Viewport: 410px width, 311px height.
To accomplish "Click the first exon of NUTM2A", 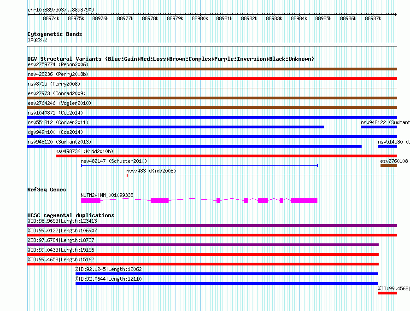I will (91, 201).
